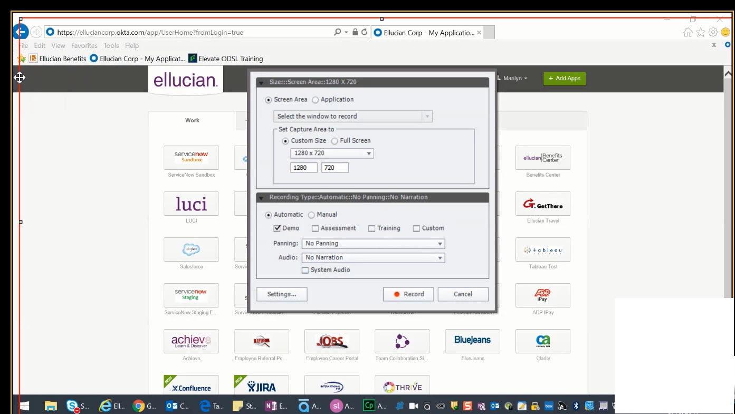The width and height of the screenshot is (735, 414).
Task: Open the ADP iPay app tile
Action: 543,295
